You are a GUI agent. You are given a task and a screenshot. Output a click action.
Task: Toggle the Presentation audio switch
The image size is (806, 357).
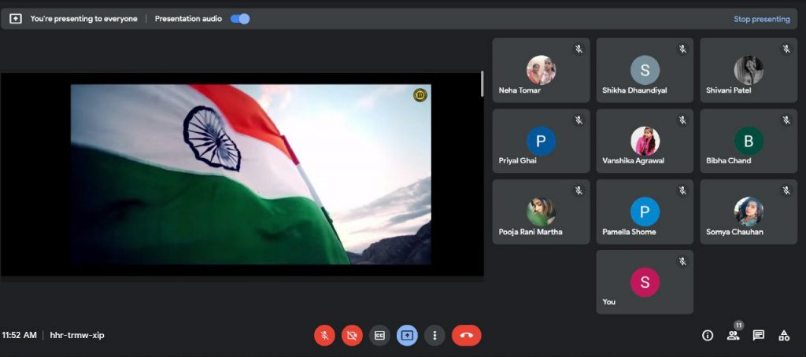tap(239, 19)
